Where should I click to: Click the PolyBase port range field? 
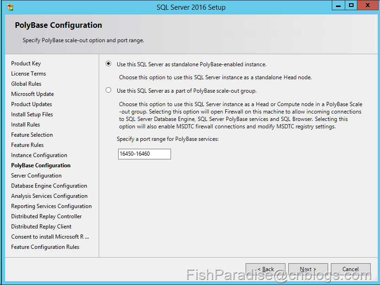point(145,154)
